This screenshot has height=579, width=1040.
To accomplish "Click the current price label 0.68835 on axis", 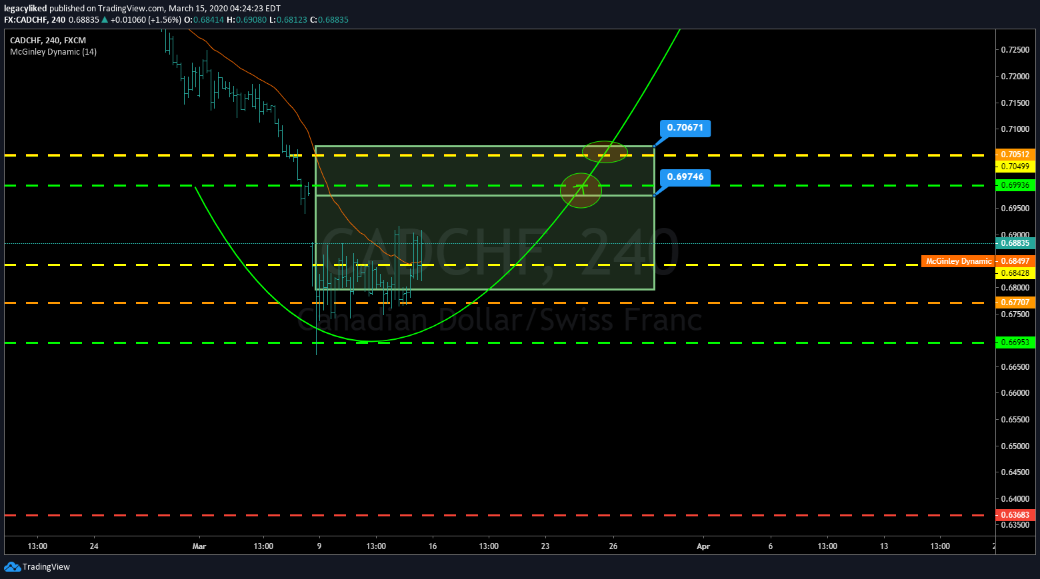I will point(1015,243).
